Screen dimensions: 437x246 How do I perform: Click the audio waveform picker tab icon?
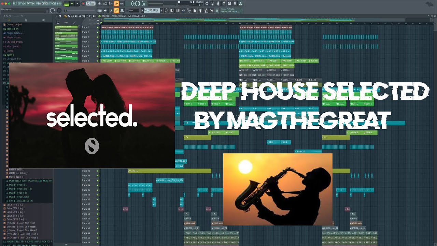click(66, 23)
